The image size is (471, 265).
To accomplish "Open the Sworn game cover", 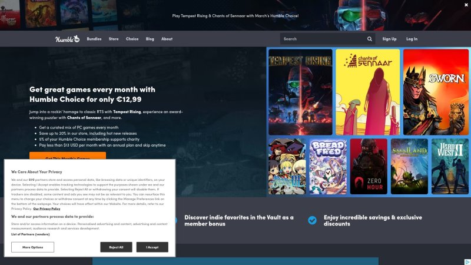I will [436, 92].
